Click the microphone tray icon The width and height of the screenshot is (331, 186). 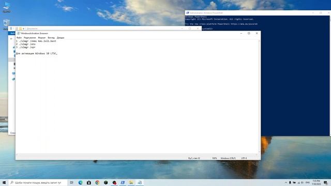290,182
